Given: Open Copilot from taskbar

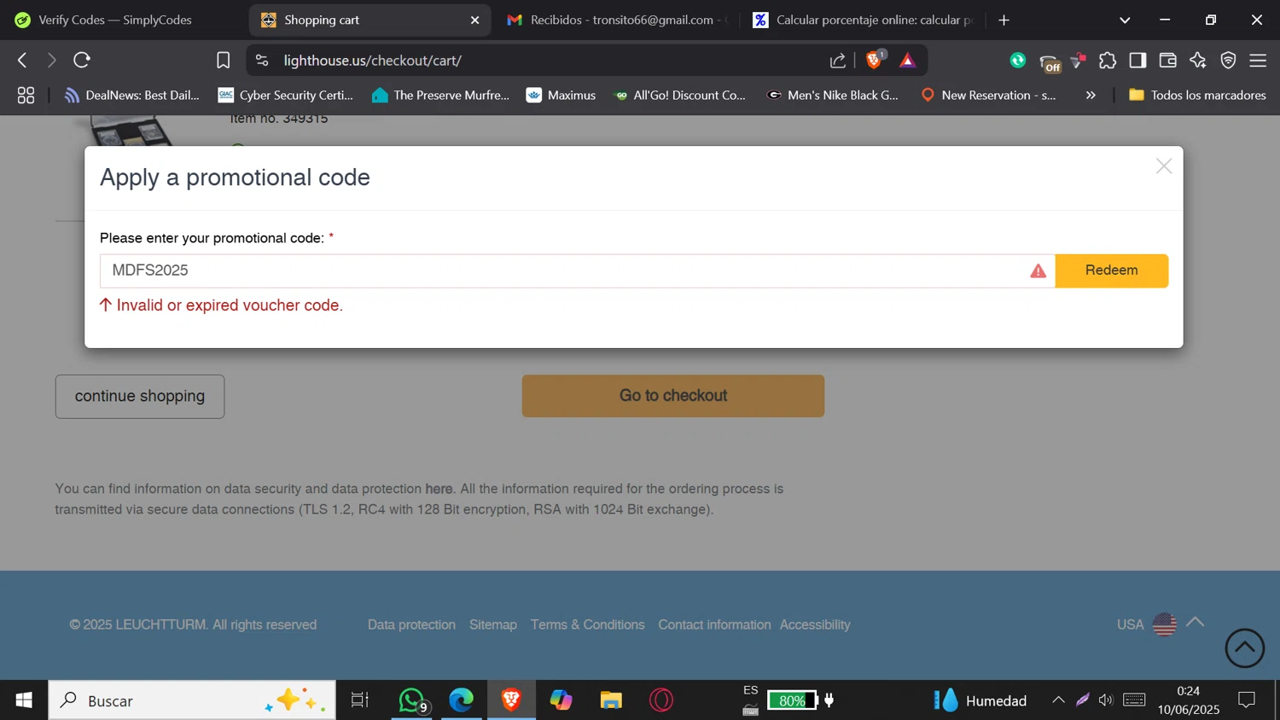Looking at the screenshot, I should pyautogui.click(x=561, y=700).
